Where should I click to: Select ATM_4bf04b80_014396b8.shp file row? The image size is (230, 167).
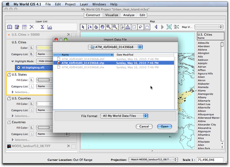[113, 63]
